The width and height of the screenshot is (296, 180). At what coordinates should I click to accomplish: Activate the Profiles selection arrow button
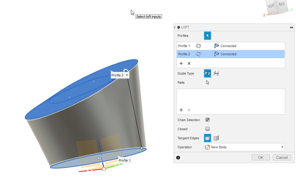click(207, 36)
